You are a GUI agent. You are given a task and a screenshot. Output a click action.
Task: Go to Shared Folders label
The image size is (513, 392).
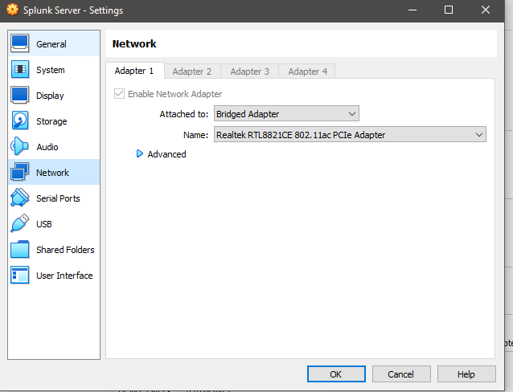pyautogui.click(x=65, y=250)
